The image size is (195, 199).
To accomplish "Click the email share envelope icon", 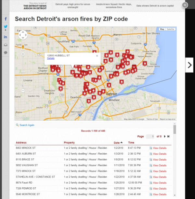I will click(6, 45).
